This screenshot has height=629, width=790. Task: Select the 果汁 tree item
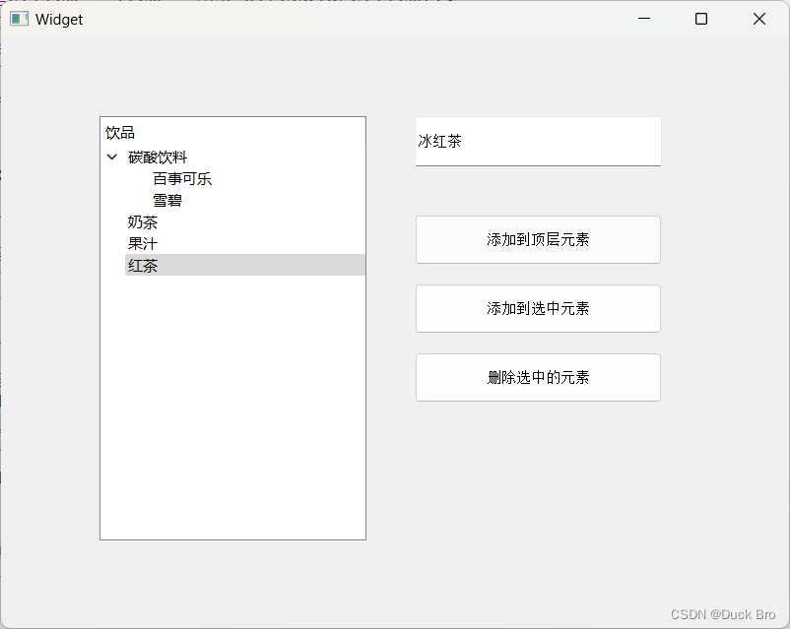(143, 243)
